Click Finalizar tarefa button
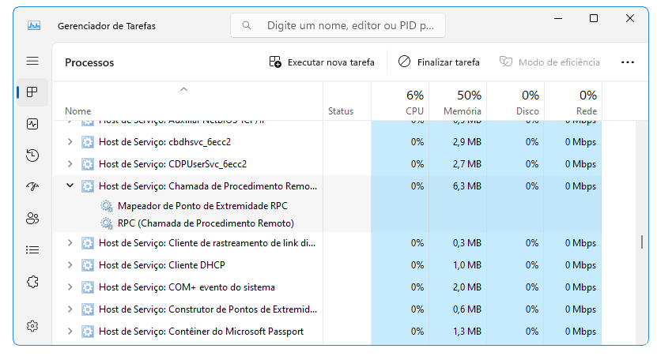The image size is (657, 356). coord(439,62)
